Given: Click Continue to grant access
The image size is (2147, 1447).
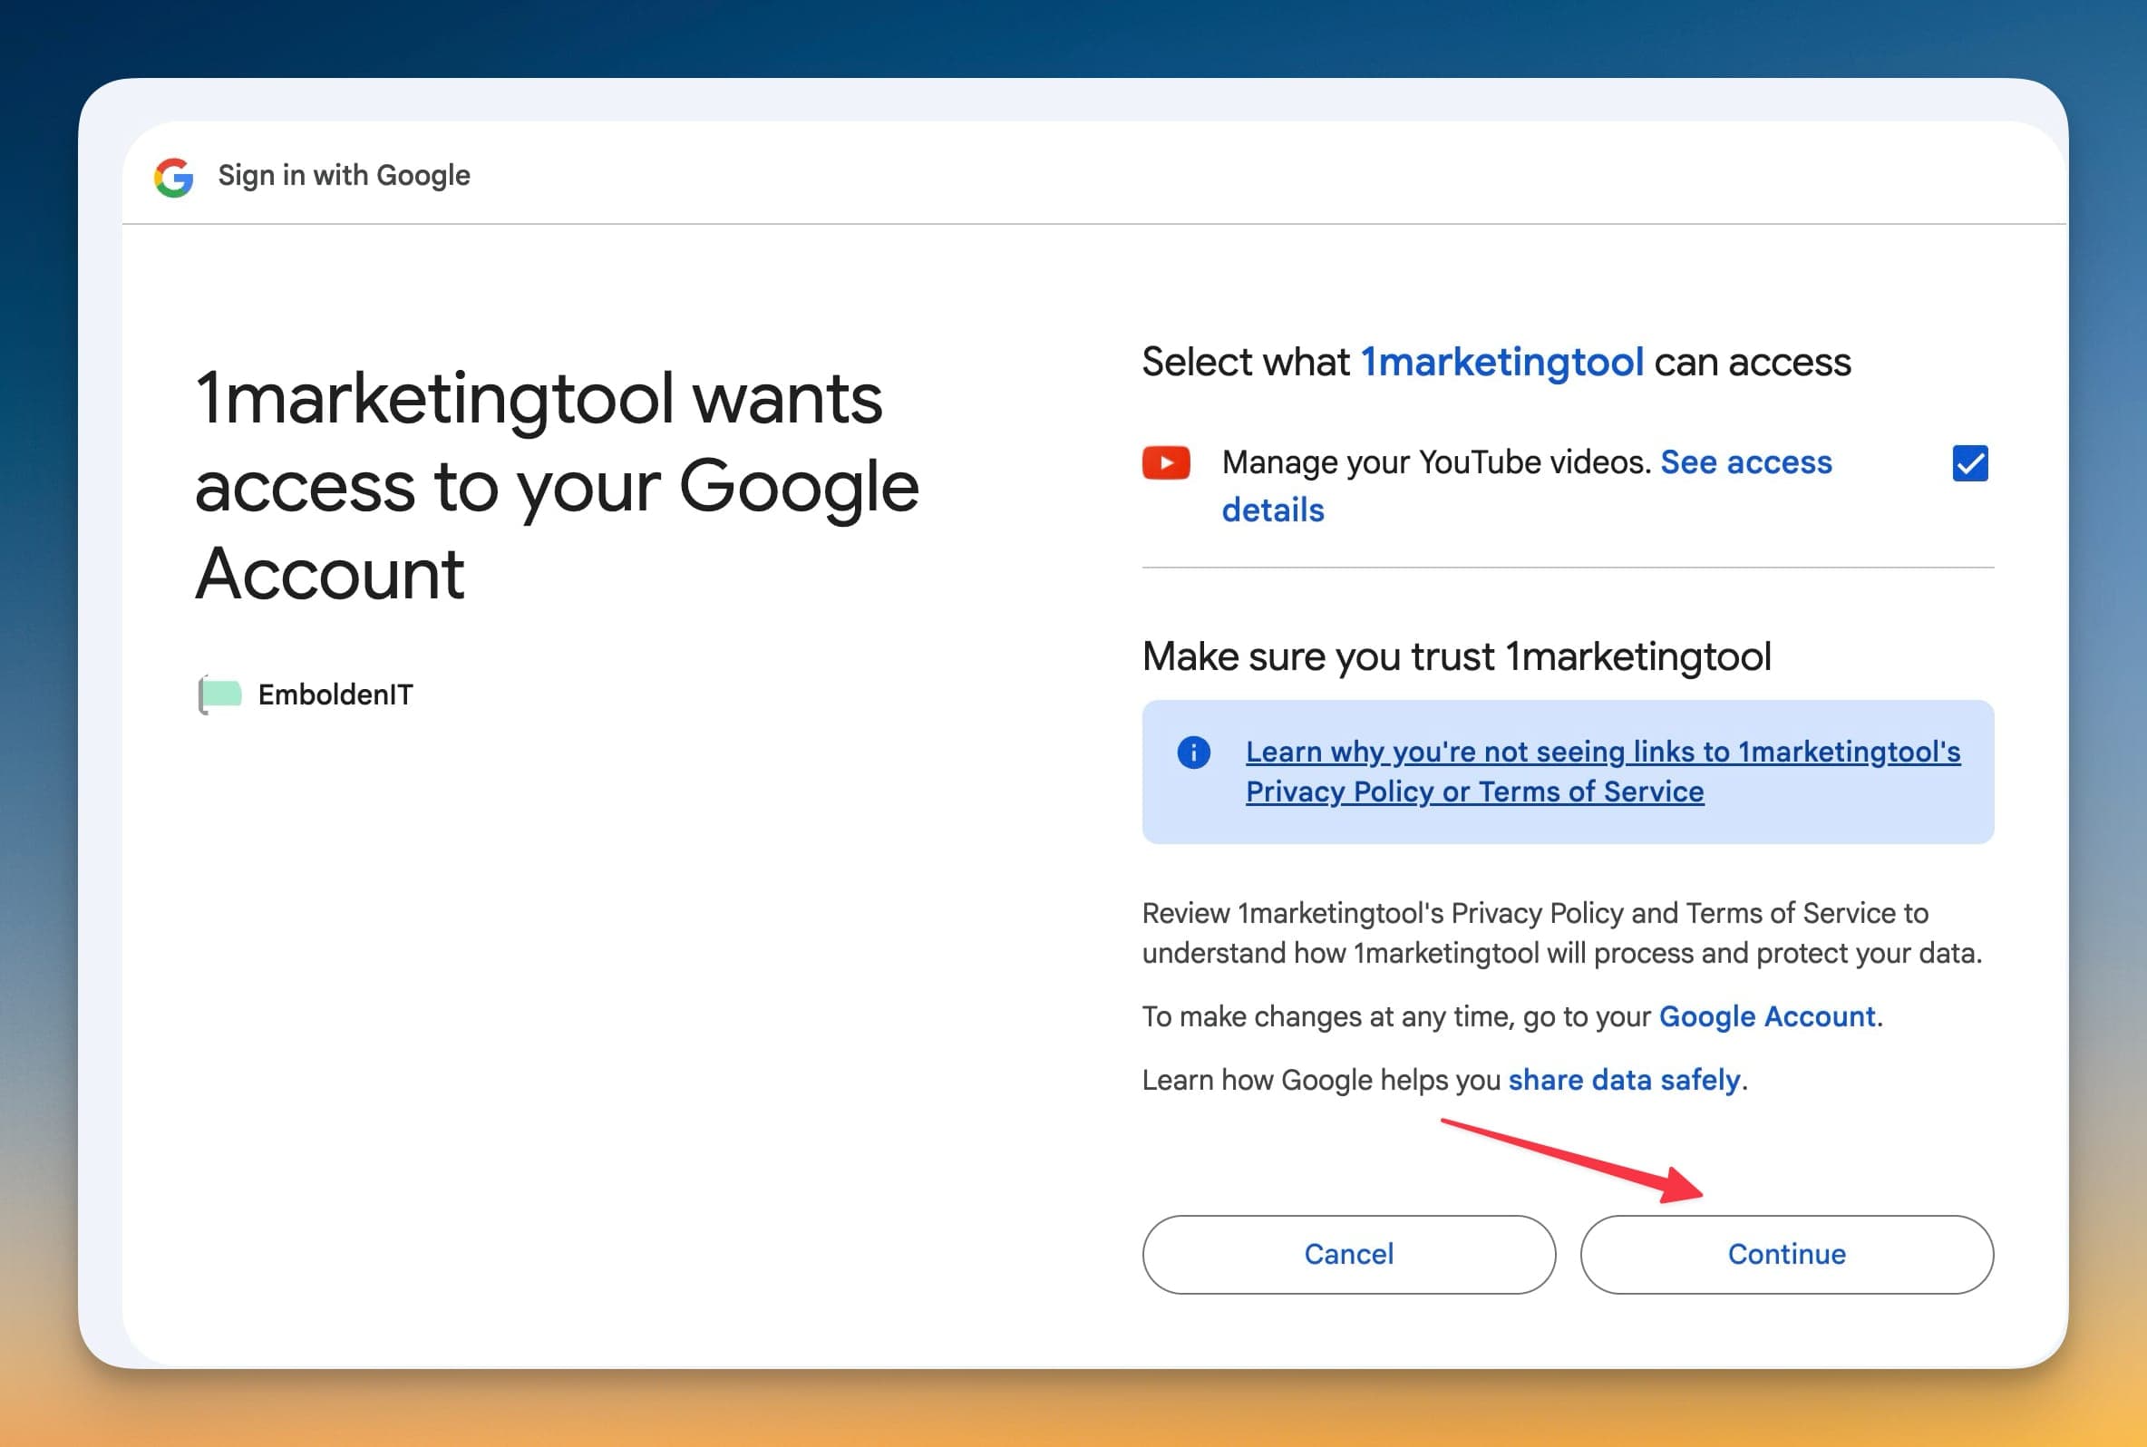Looking at the screenshot, I should click(1786, 1254).
